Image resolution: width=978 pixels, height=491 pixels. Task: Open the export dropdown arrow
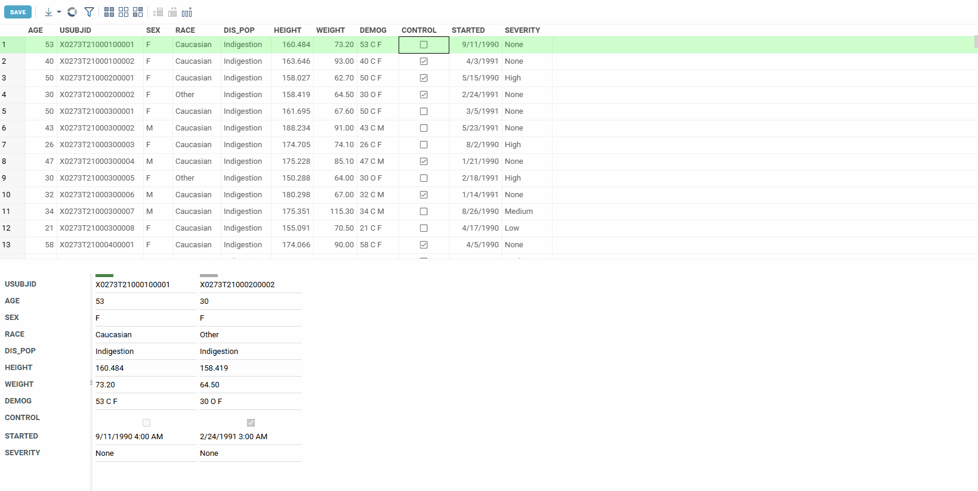click(x=59, y=12)
